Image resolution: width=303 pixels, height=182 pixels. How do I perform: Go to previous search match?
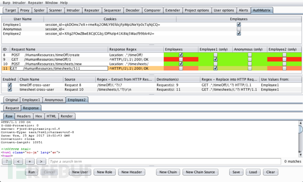point(18,161)
